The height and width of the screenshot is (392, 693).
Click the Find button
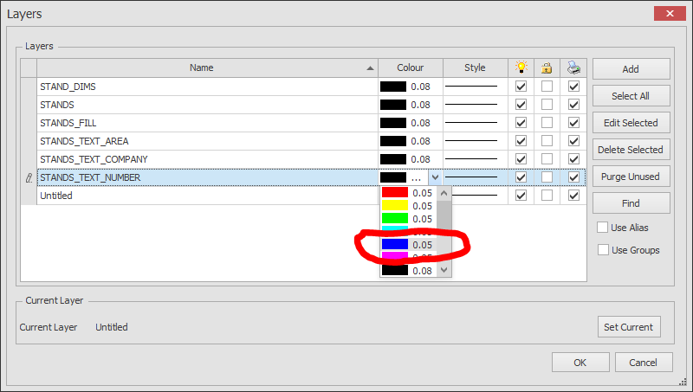click(x=631, y=203)
